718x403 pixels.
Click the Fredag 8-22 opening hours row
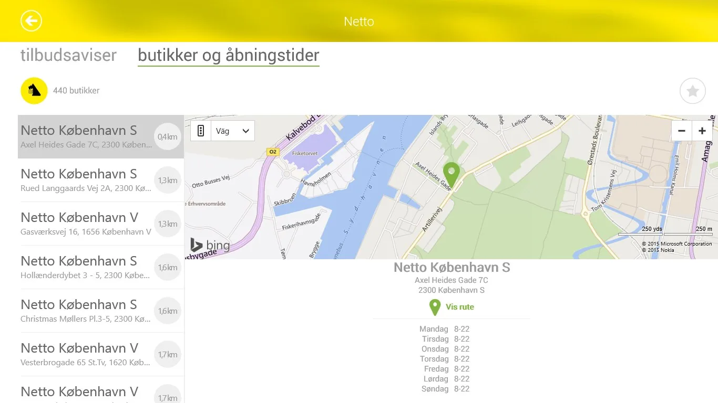447,369
